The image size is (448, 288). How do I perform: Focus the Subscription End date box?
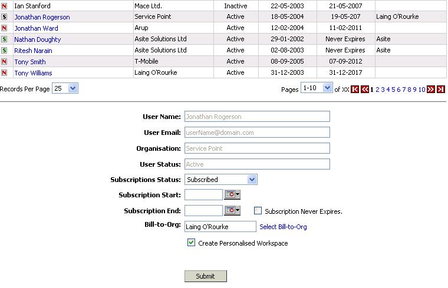pyautogui.click(x=203, y=211)
